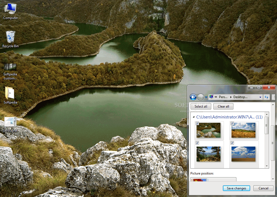
Task: Click the outer window scroll up arrow
Action: [273, 105]
